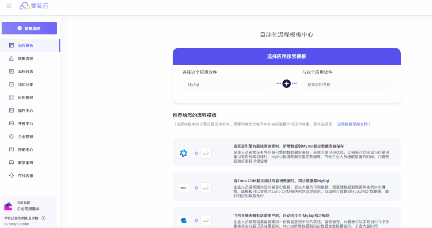Image resolution: width=432 pixels, height=228 pixels.
Task: Open 插件中心 in the sidebar
Action: (x=25, y=111)
